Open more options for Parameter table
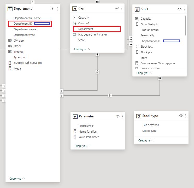 click(x=122, y=117)
